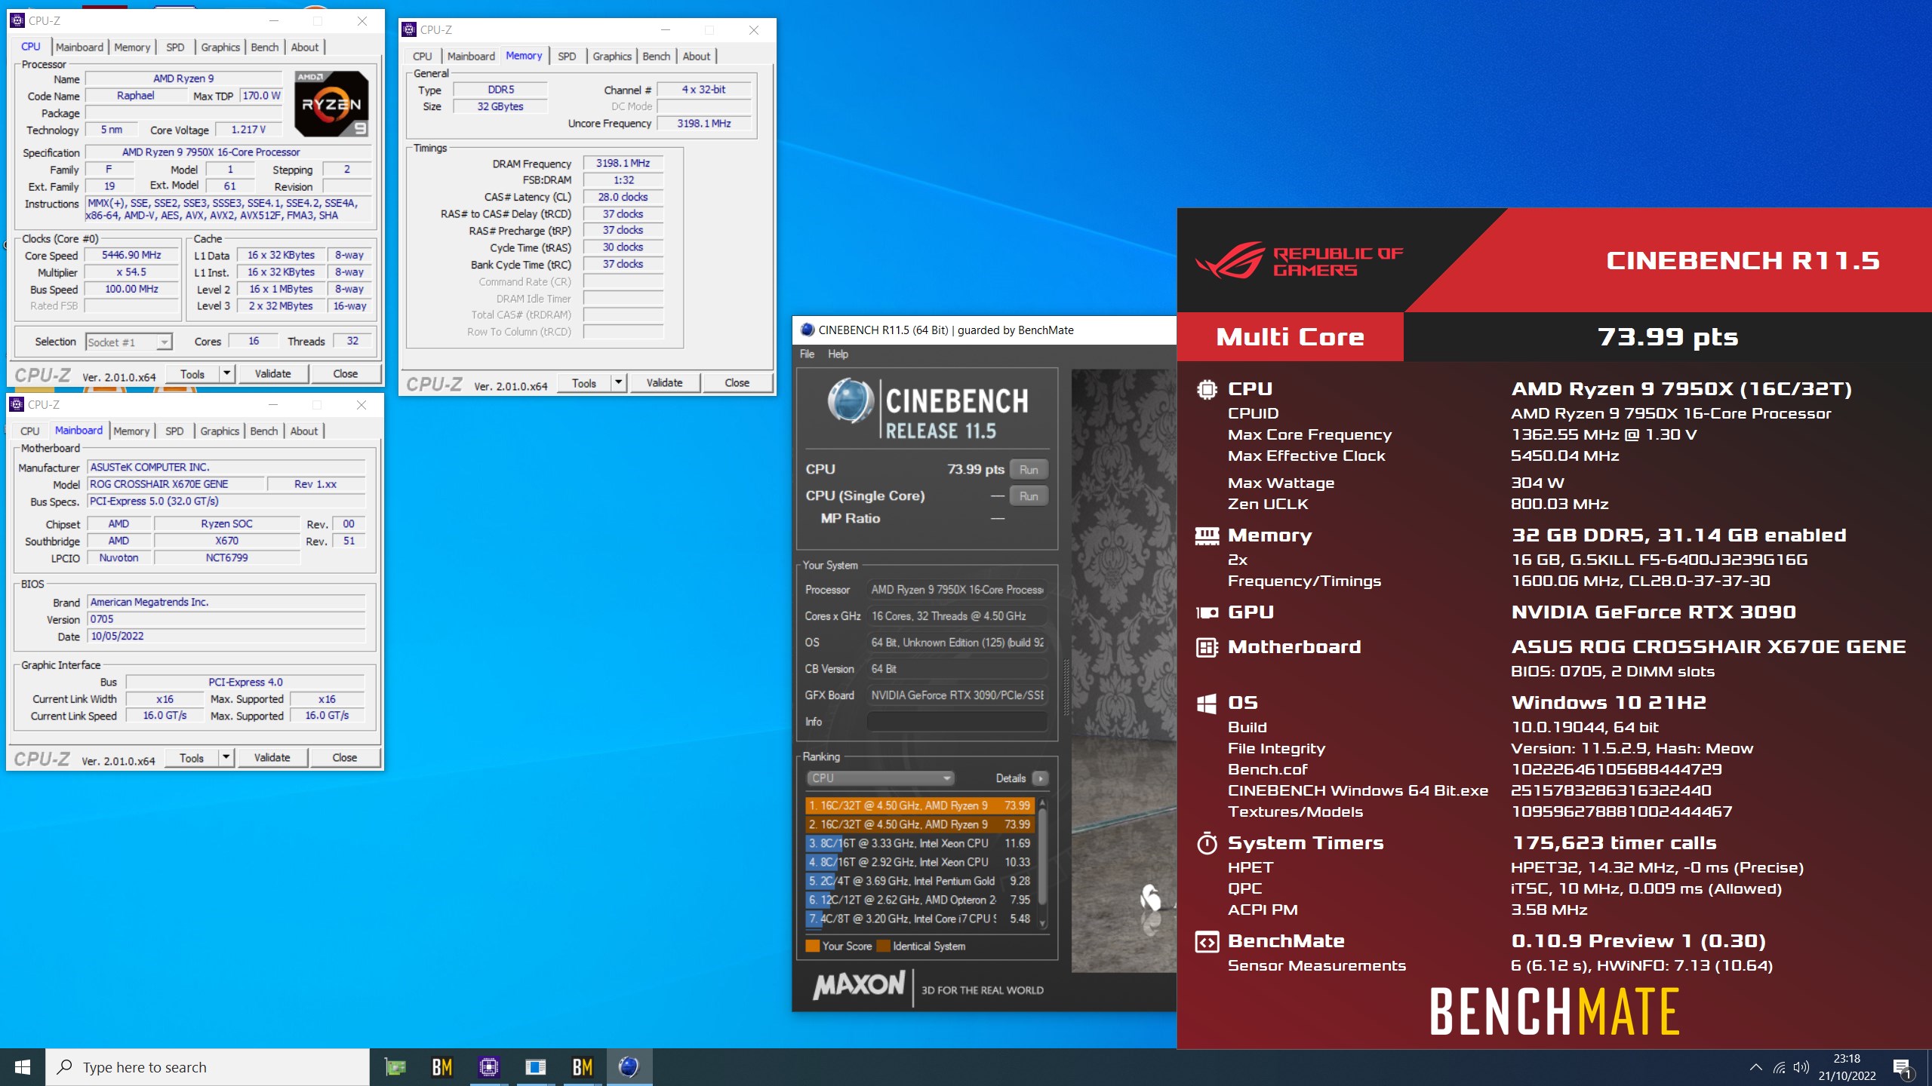Click the BenchMate GPU icon
The width and height of the screenshot is (1932, 1086).
1207,612
